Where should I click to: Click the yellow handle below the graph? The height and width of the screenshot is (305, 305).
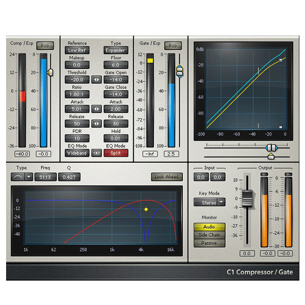point(271,156)
